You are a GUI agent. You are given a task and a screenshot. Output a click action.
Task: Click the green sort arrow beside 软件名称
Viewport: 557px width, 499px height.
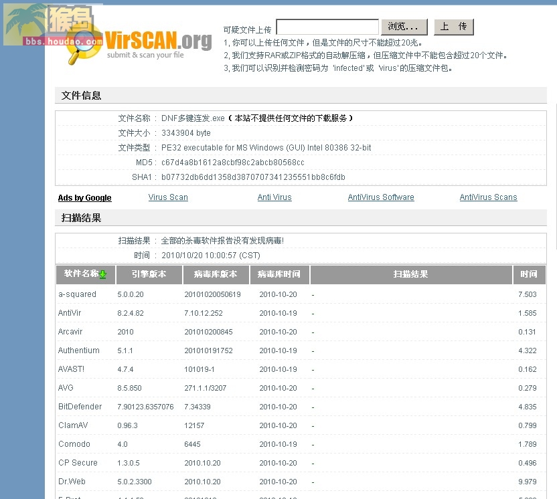click(102, 274)
